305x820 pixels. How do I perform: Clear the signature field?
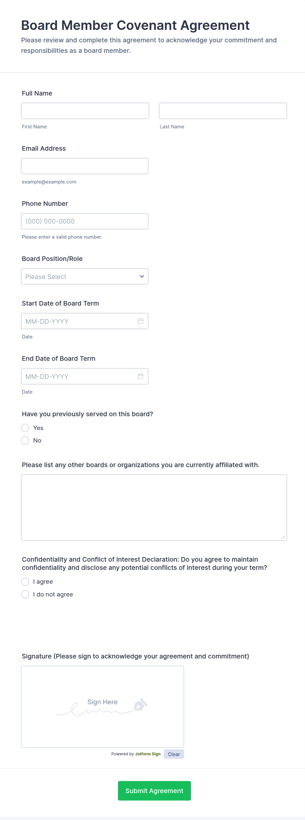[x=174, y=754]
